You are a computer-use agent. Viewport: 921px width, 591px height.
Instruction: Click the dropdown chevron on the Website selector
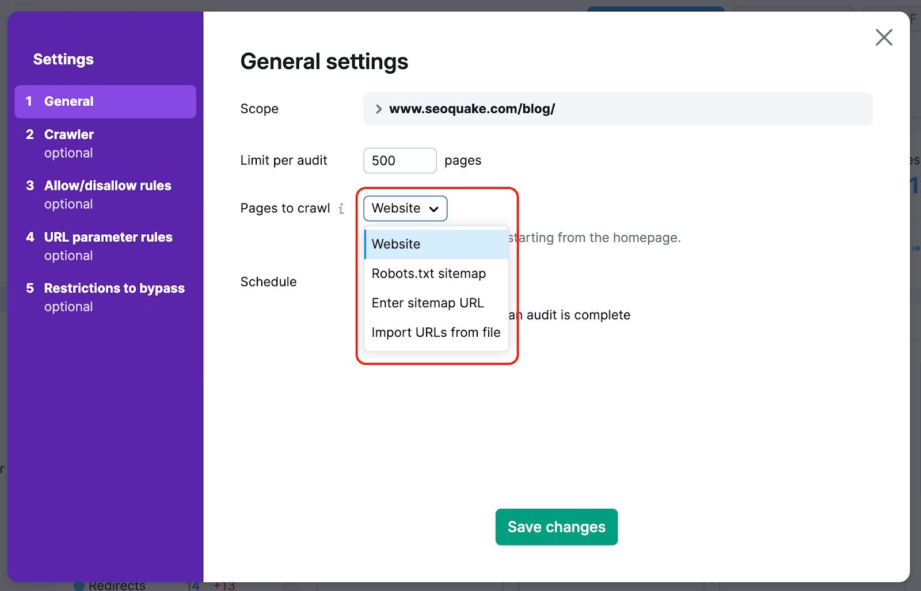pyautogui.click(x=433, y=208)
